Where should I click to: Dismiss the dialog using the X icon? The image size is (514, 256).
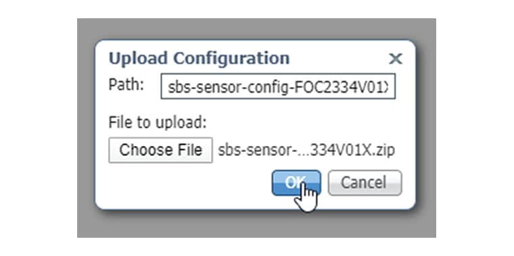click(x=396, y=59)
